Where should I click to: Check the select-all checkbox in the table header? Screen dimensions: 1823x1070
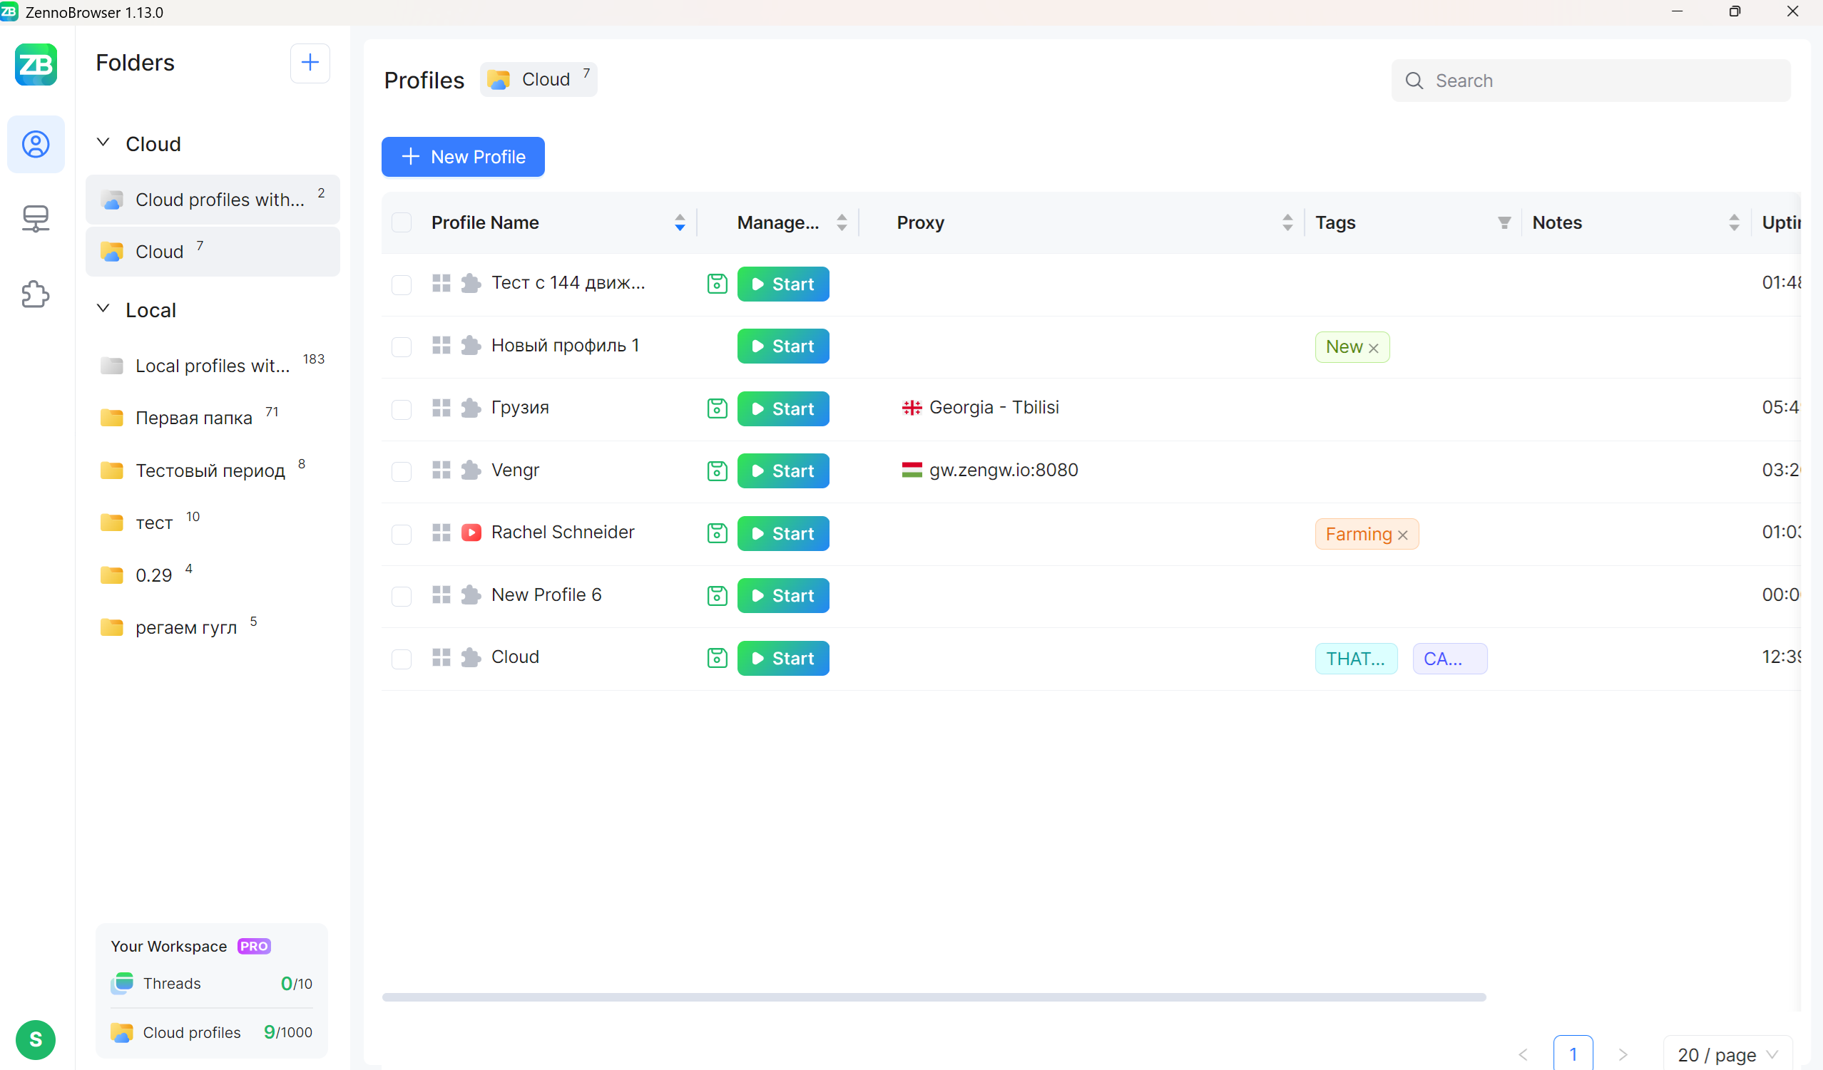coord(402,222)
